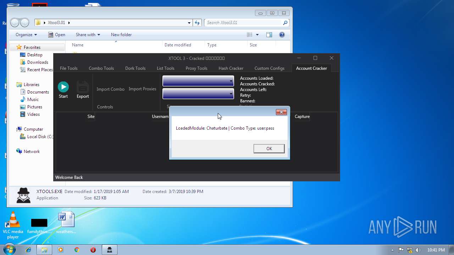
Task: Click the File Explorer taskbar icon
Action: (44, 250)
